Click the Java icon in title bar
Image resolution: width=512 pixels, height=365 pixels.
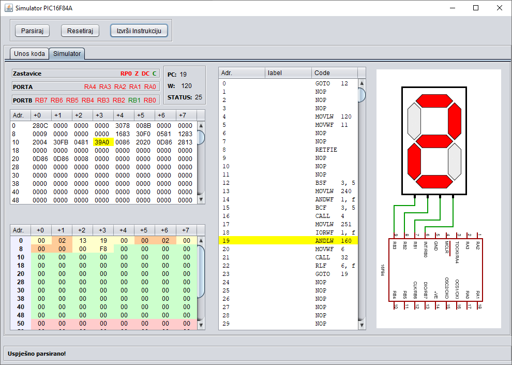pyautogui.click(x=8, y=8)
